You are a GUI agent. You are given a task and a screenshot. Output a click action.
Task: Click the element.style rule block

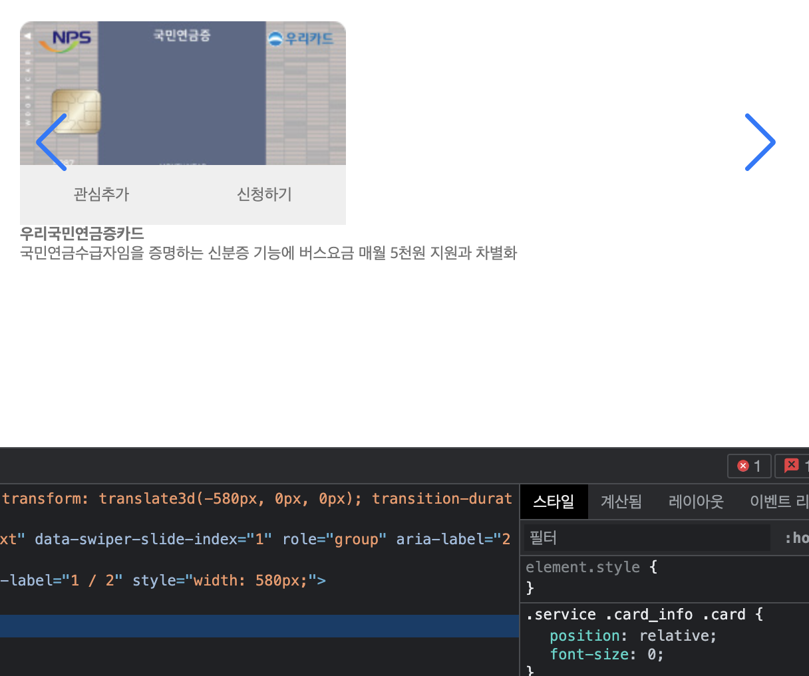click(x=664, y=578)
